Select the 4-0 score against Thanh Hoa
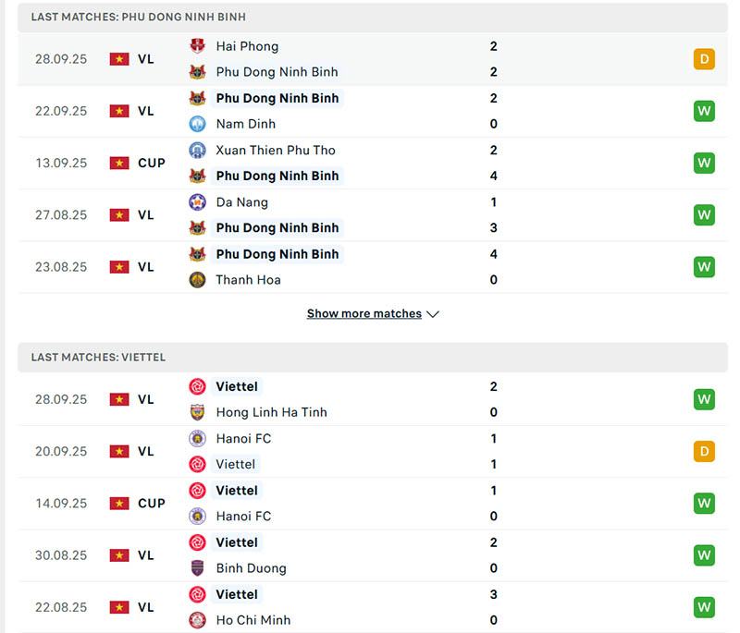This screenshot has width=740, height=633. 494,267
